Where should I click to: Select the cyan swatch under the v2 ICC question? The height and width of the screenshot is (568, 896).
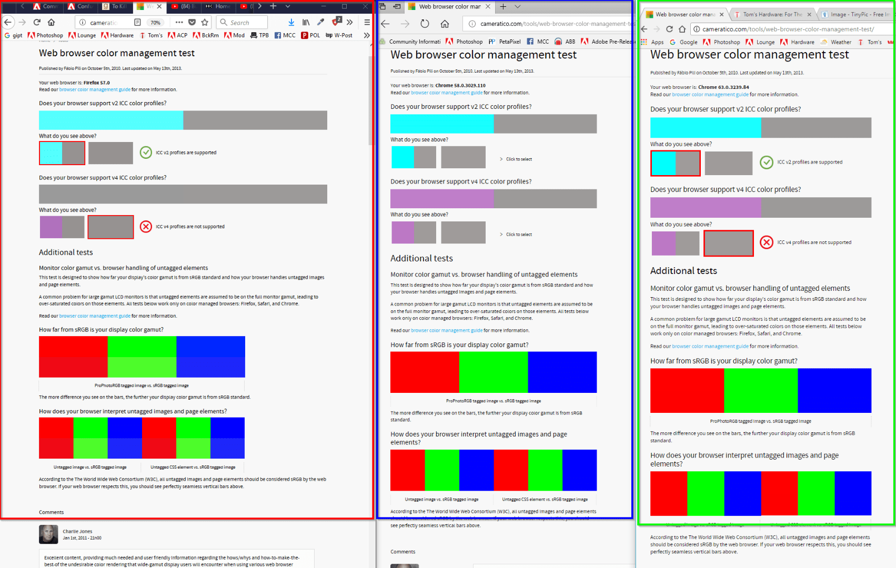tap(50, 153)
